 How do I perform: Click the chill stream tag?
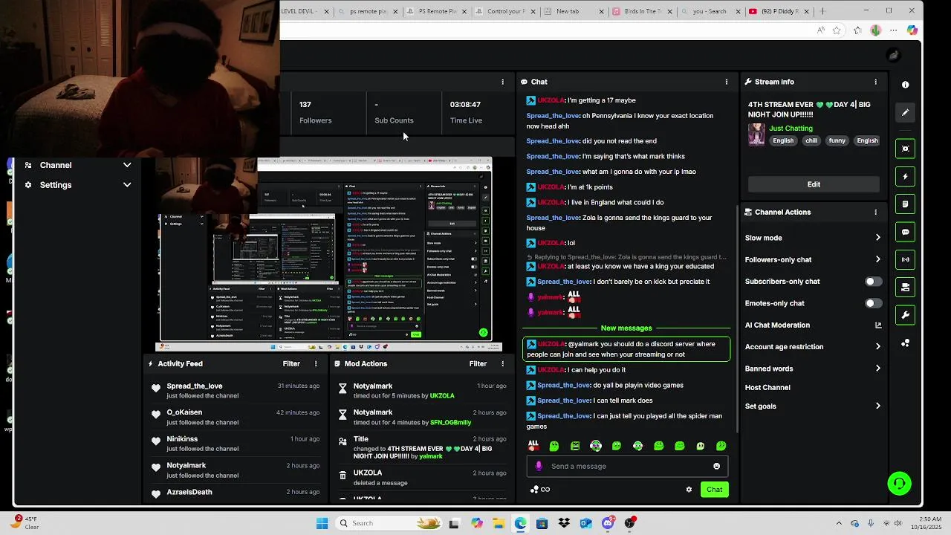(x=811, y=140)
